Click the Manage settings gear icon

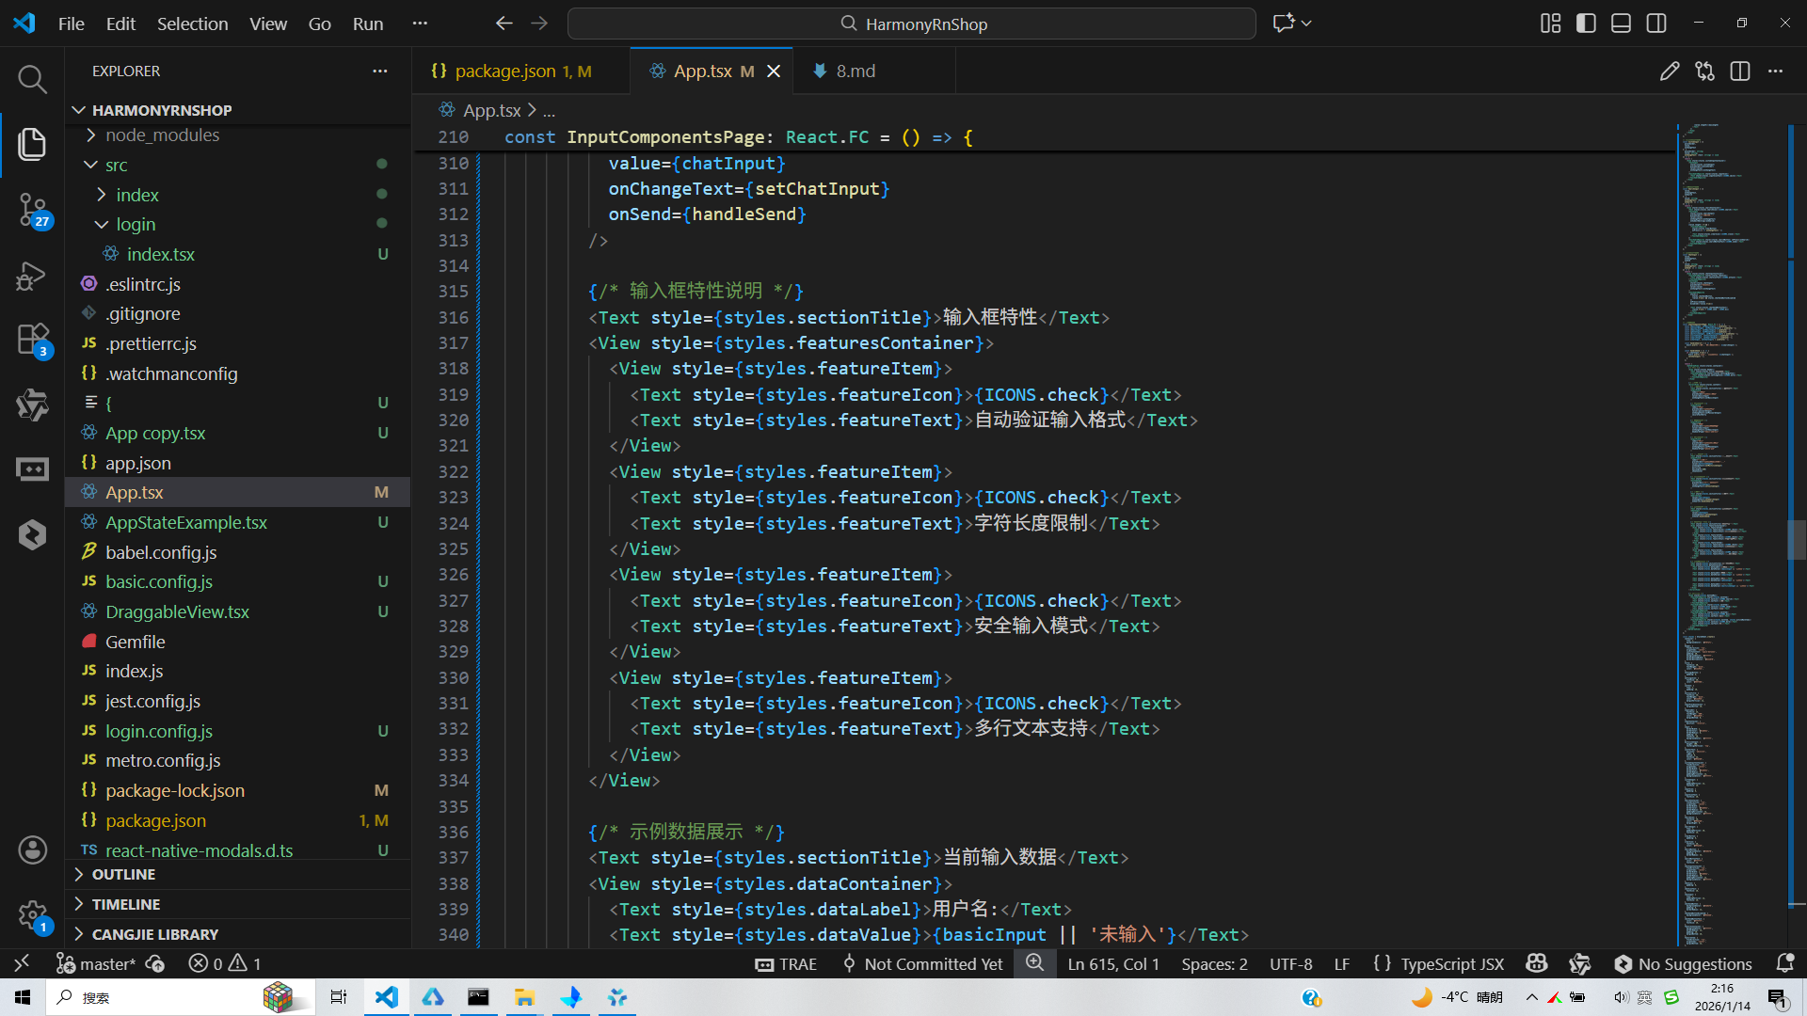(x=32, y=914)
